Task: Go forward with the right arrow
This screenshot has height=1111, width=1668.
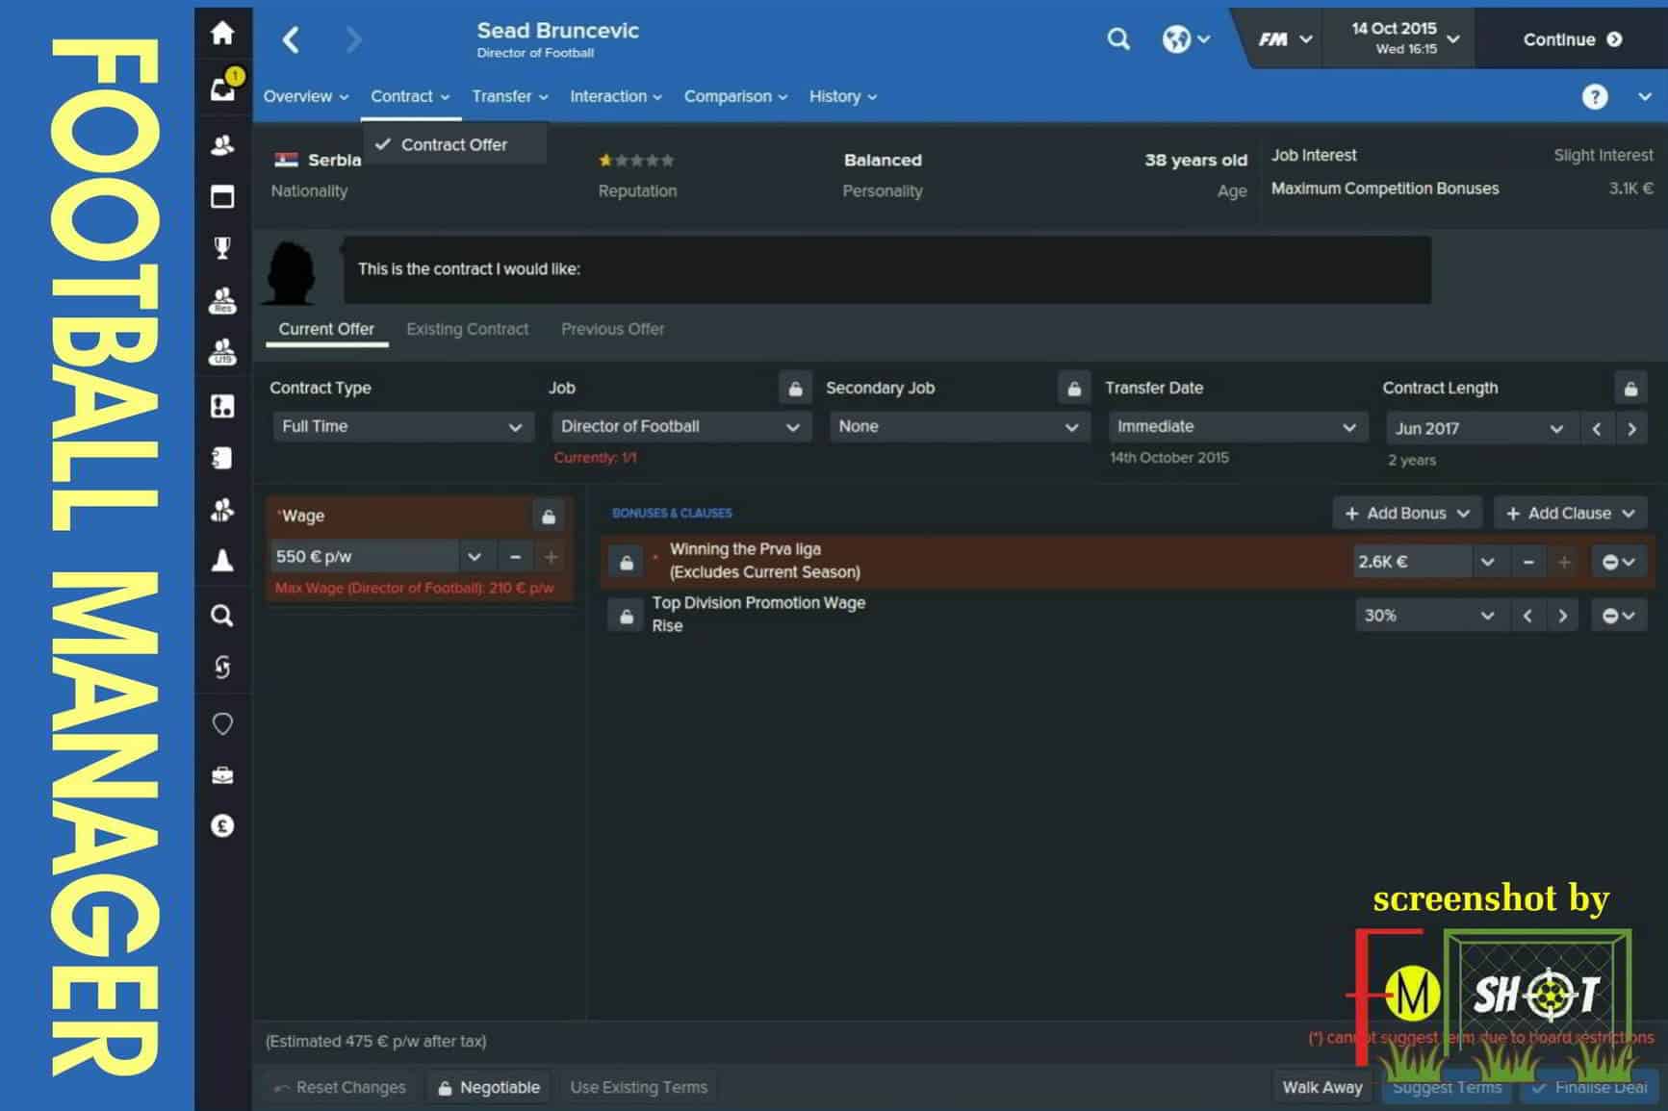Action: [353, 39]
